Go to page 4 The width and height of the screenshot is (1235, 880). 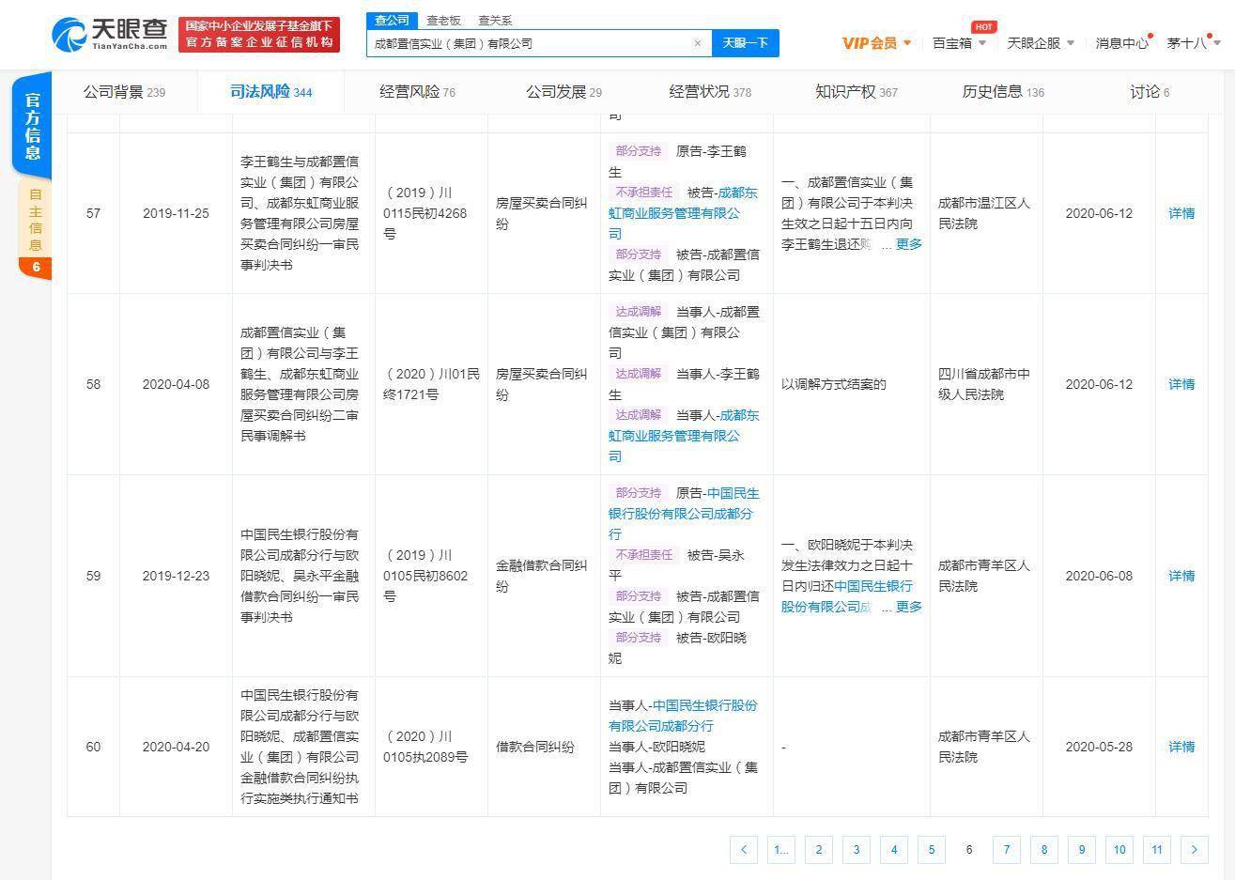[x=893, y=849]
